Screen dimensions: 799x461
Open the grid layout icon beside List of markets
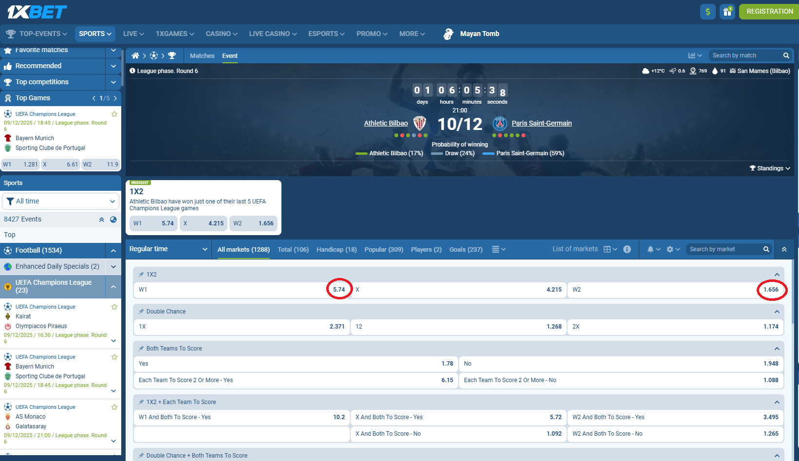[608, 249]
